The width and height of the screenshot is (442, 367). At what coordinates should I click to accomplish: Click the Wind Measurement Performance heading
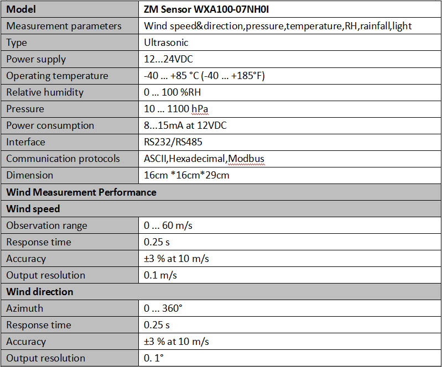pos(81,192)
